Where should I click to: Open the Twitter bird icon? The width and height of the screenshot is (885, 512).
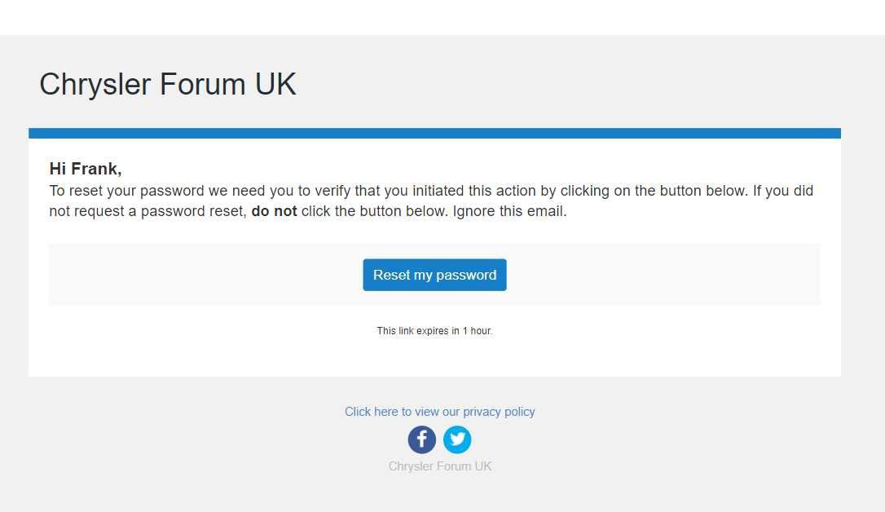[457, 439]
